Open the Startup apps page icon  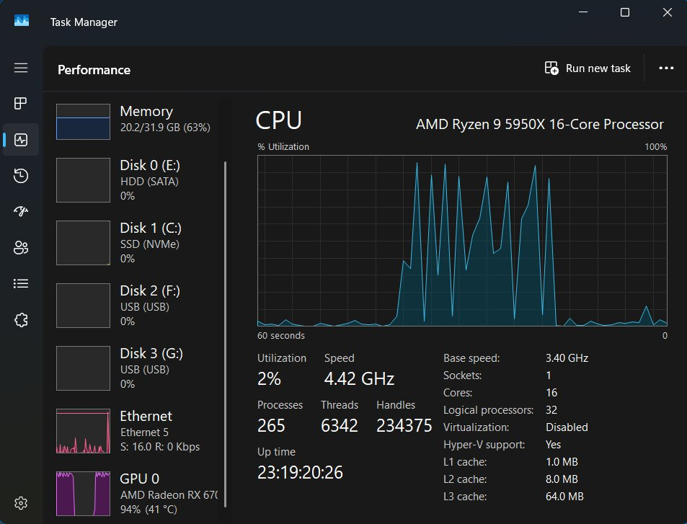[21, 212]
